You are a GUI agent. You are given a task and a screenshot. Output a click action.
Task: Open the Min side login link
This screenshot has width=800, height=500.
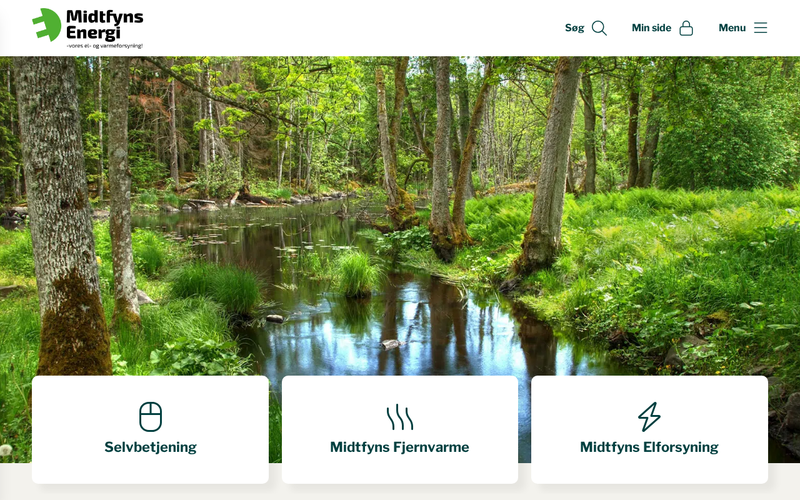[651, 27]
